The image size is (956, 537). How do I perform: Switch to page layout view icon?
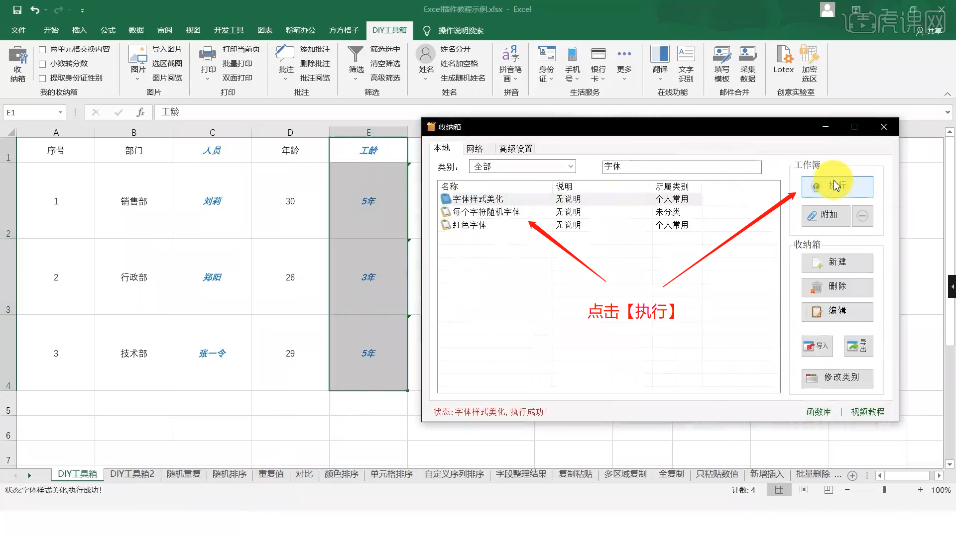pos(804,490)
